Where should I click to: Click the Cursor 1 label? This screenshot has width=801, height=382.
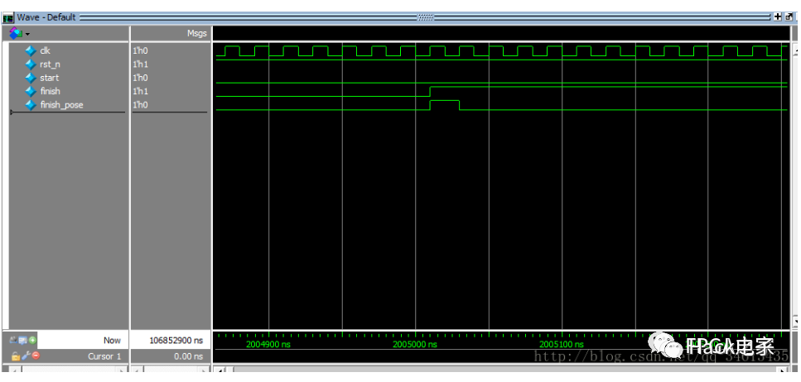[104, 356]
